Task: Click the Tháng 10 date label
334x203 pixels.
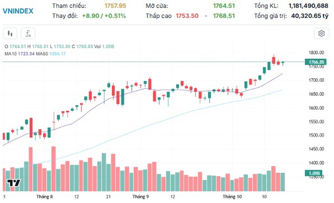Action: click(x=232, y=197)
